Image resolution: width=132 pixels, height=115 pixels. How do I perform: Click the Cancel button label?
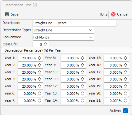(x=123, y=14)
